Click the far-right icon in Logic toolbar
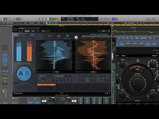Screen dimensions: 159x119 pyautogui.click(x=157, y=19)
